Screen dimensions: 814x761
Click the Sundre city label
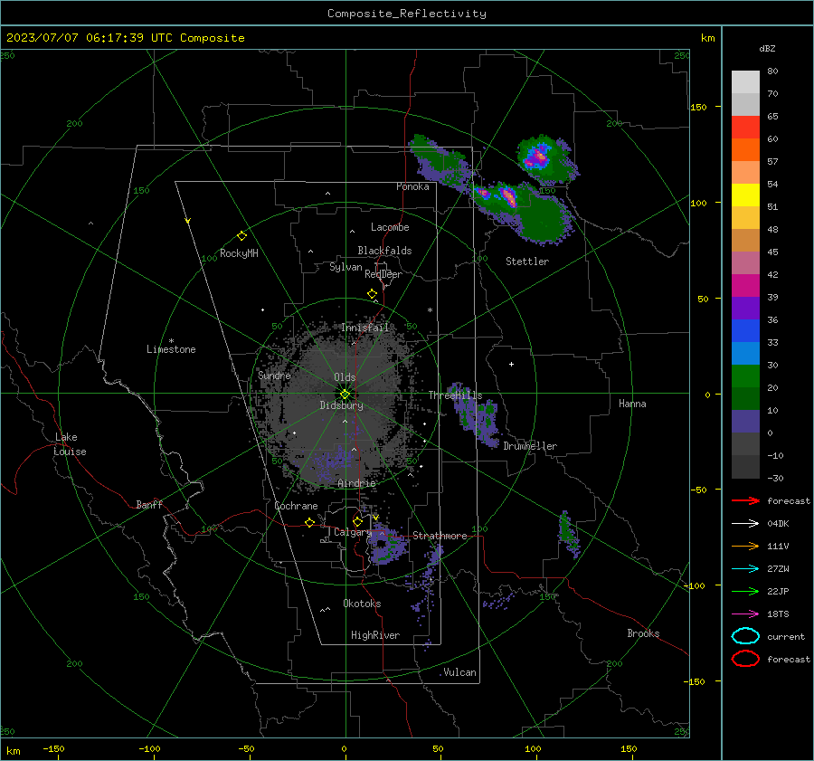[274, 375]
